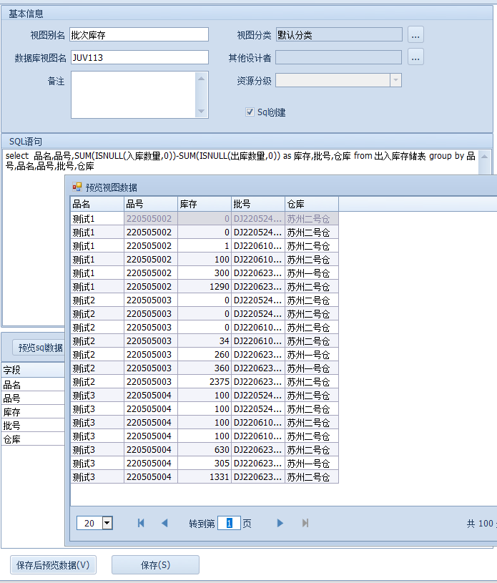
Task: Click the 保存(S) button
Action: tap(155, 565)
